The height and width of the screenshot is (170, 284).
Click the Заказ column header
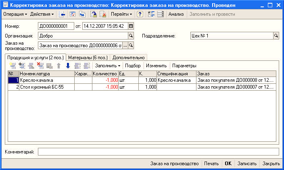pos(236,74)
